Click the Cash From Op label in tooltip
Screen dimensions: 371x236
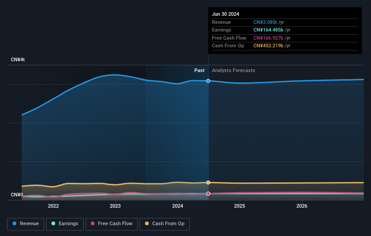pyautogui.click(x=228, y=46)
